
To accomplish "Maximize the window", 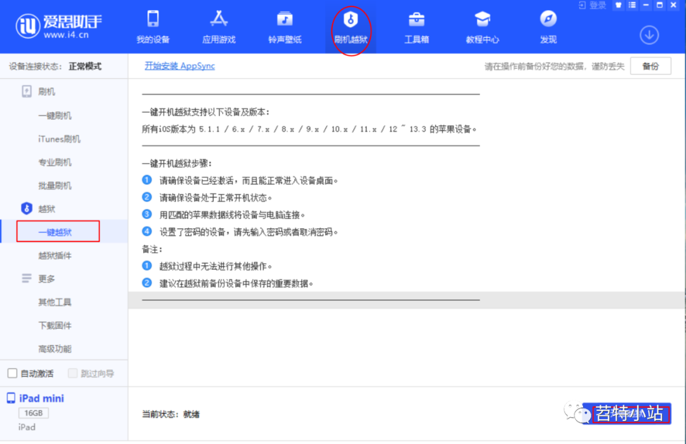I will tap(660, 5).
